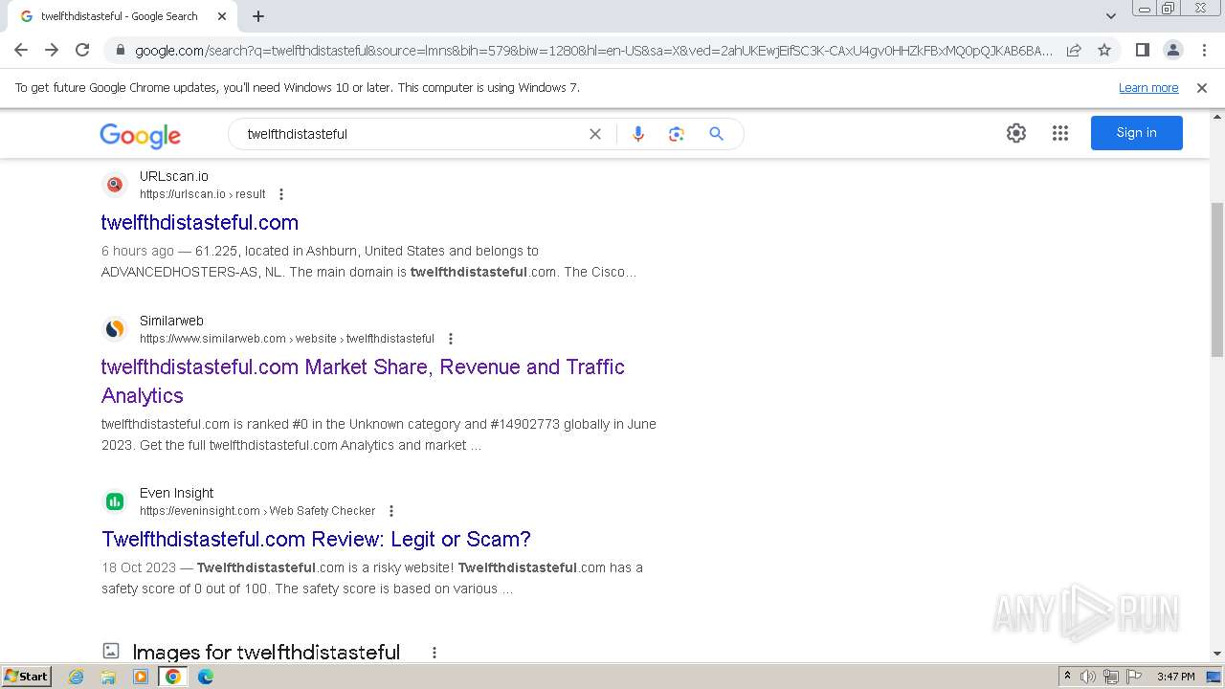The image size is (1225, 689).
Task: Open more options for Images section
Action: (x=434, y=653)
